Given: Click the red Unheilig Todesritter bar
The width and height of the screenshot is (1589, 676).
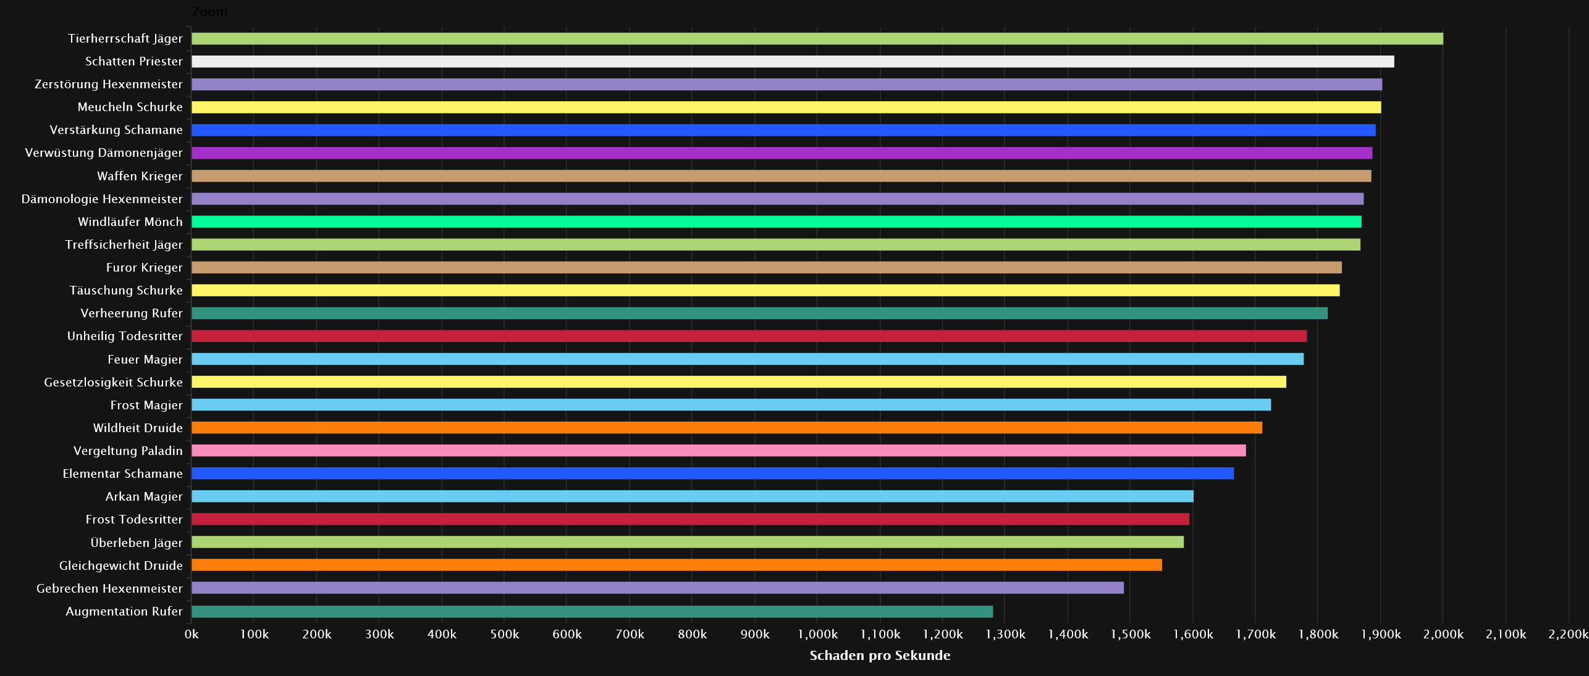Looking at the screenshot, I should [x=749, y=336].
